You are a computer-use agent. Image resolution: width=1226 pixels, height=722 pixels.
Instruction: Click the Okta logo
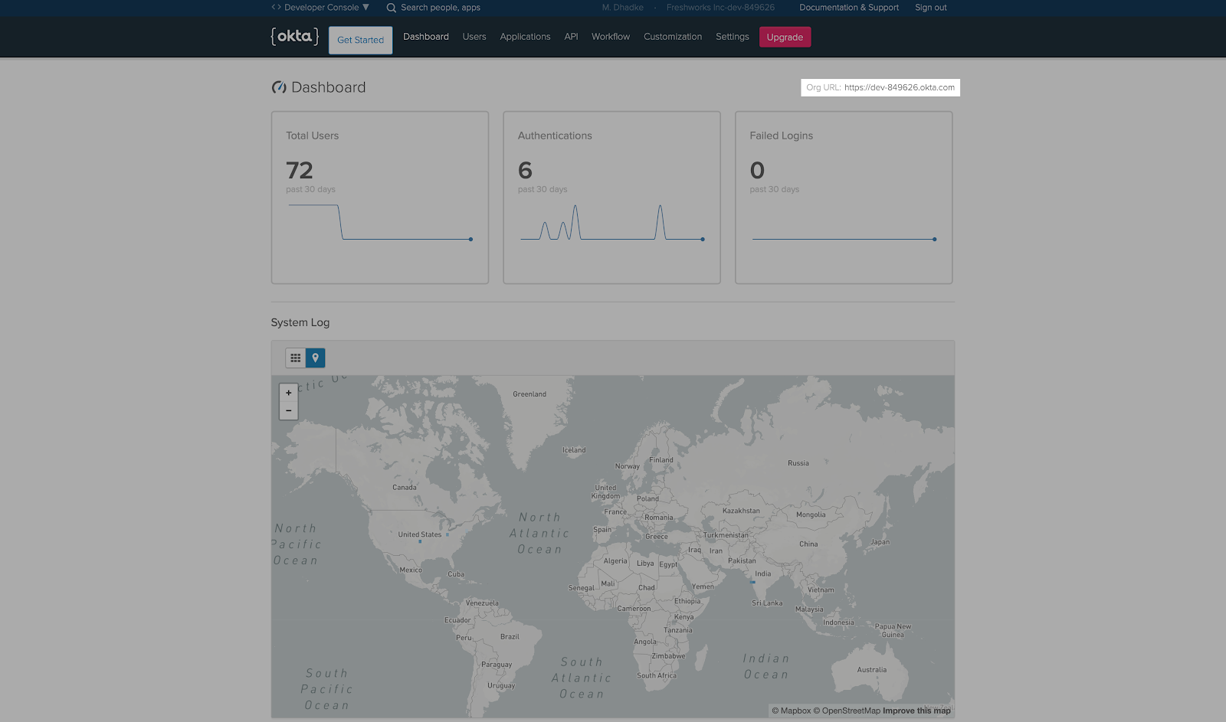click(294, 36)
